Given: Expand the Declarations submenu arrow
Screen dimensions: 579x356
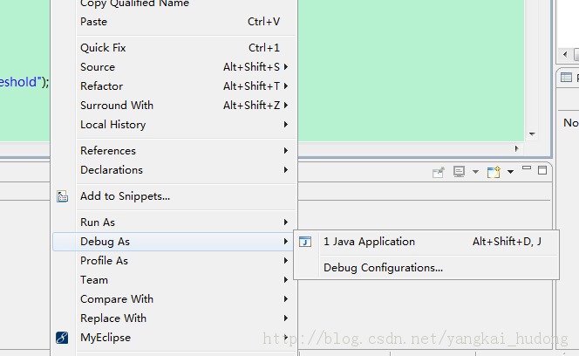Looking at the screenshot, I should click(286, 169).
